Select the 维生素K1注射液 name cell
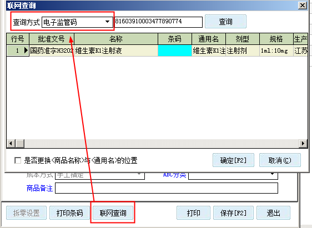Viewport: 312px width, 228px height. [116, 50]
